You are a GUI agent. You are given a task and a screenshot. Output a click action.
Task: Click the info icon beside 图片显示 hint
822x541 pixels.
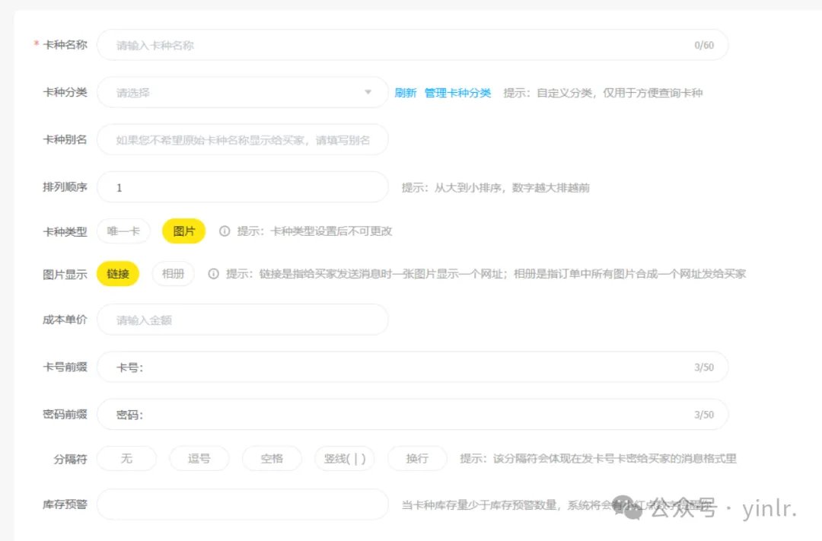pyautogui.click(x=213, y=274)
